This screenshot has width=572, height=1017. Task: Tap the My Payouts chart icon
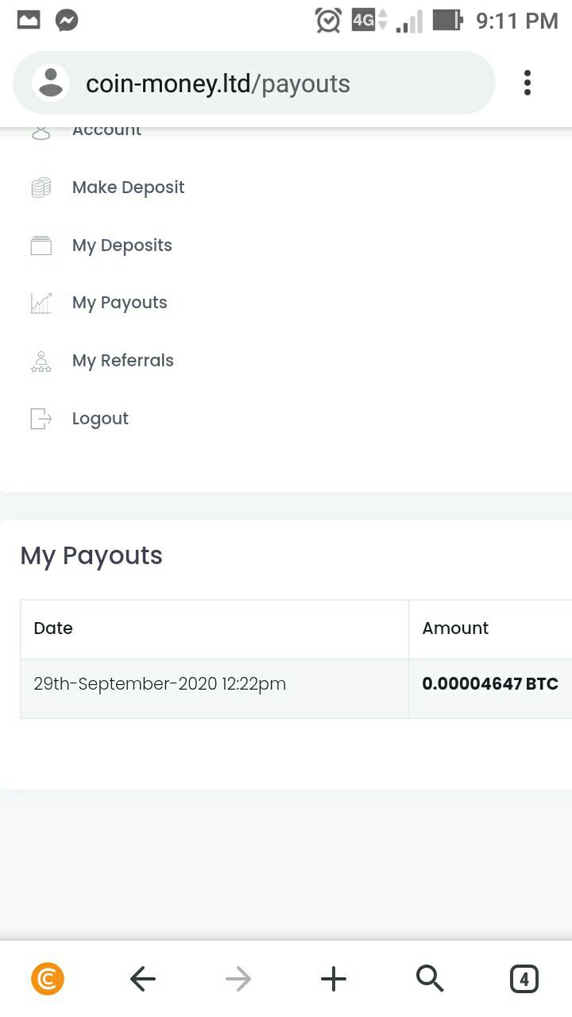41,303
